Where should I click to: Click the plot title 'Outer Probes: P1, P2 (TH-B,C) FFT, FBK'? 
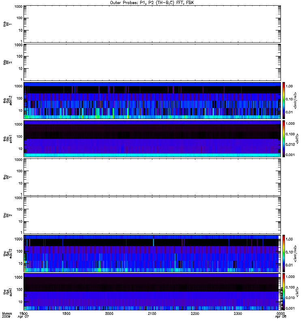152,3
